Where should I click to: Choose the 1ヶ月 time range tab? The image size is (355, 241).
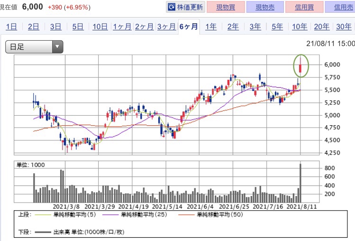122,27
